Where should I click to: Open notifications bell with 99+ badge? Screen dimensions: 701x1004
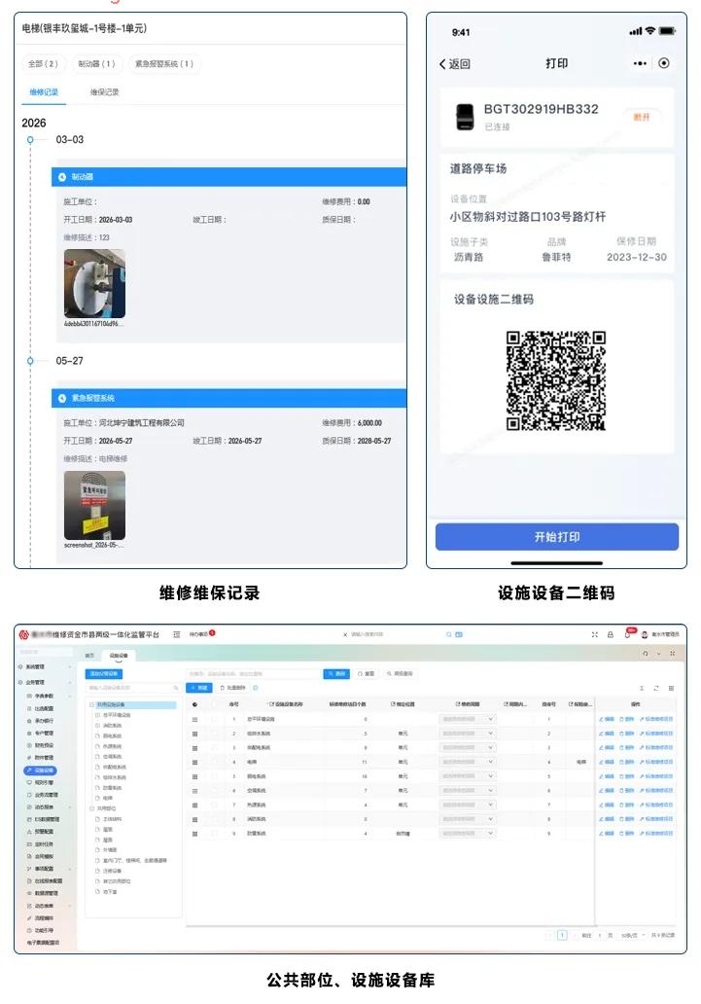[x=629, y=634]
